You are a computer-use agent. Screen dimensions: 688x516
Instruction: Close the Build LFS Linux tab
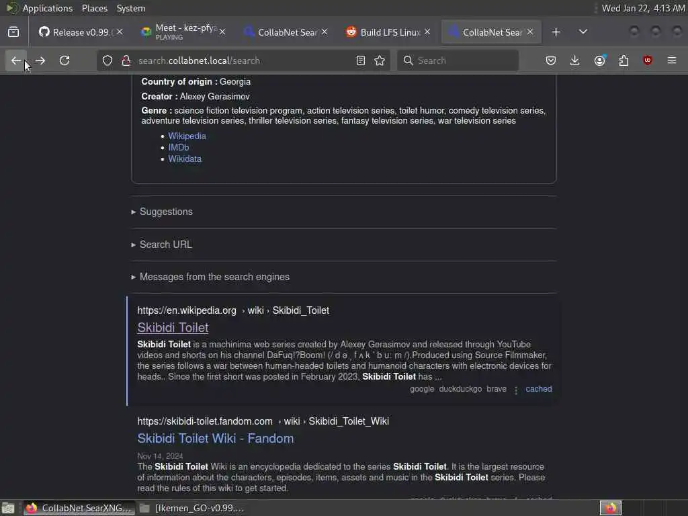[427, 32]
